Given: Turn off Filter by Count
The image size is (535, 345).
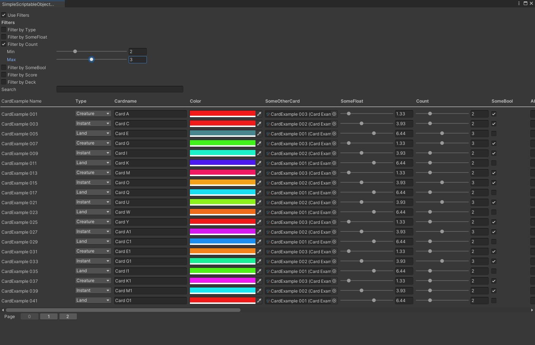Looking at the screenshot, I should click(x=4, y=44).
